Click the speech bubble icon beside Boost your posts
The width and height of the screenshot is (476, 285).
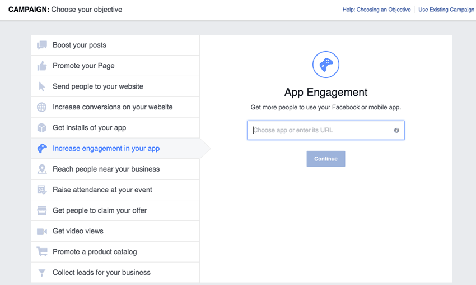tap(42, 45)
